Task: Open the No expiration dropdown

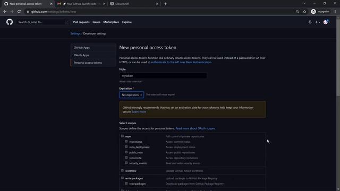Action: 131,95
